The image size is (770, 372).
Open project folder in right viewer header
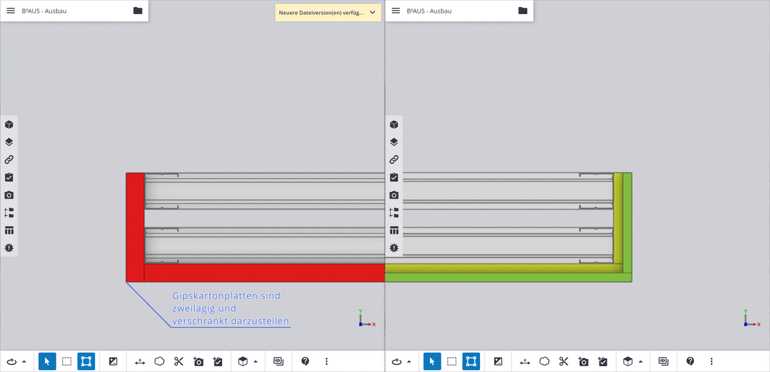point(522,11)
